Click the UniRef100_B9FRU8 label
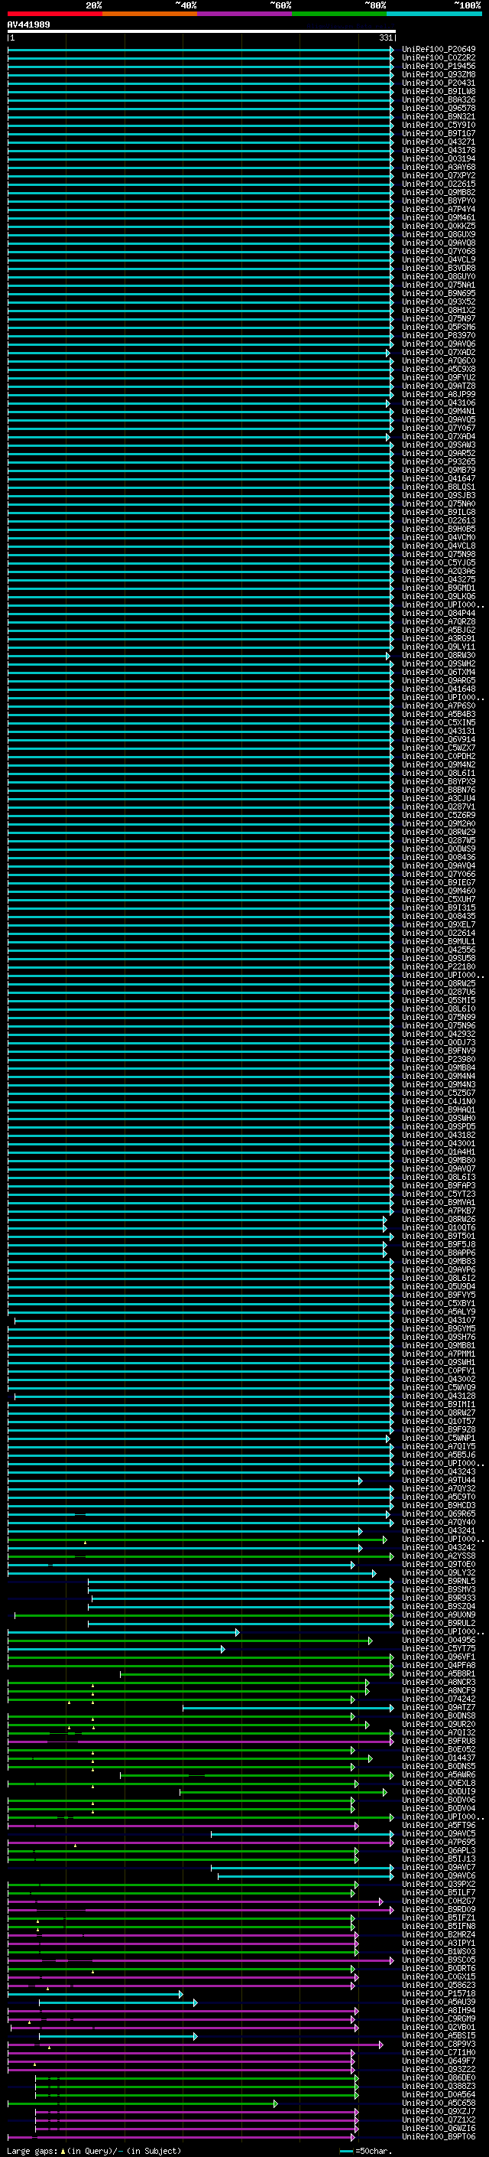Screen dimensions: 489x2157 (439, 1741)
